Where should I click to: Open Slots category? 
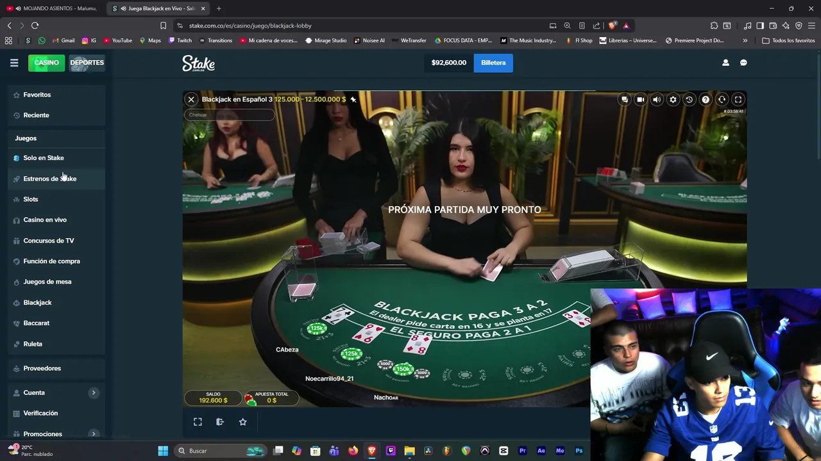[56, 199]
